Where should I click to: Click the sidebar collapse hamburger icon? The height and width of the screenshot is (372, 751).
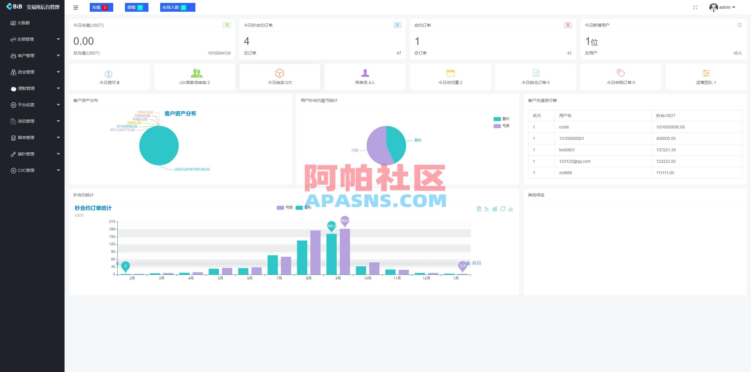coord(75,7)
